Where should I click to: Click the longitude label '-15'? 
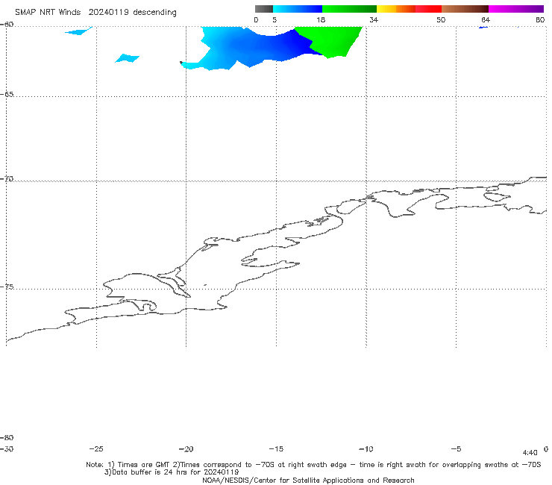(276, 448)
